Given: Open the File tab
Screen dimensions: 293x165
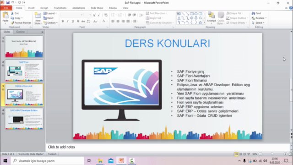Looking at the screenshot, I should pyautogui.click(x=6, y=8).
